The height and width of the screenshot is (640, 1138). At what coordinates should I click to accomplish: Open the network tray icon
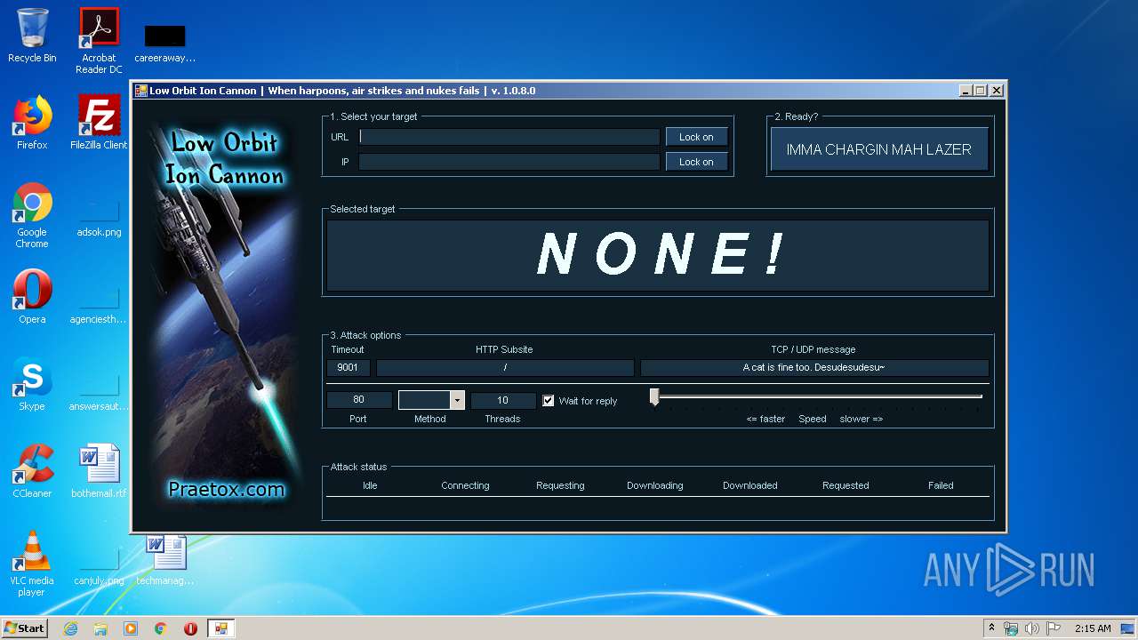1011,628
